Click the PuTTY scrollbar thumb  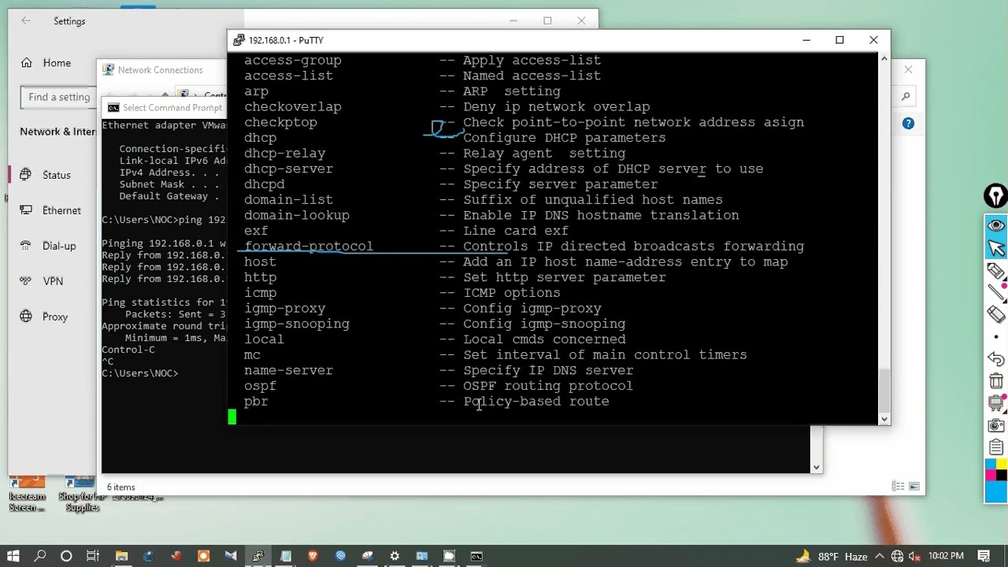tap(884, 390)
